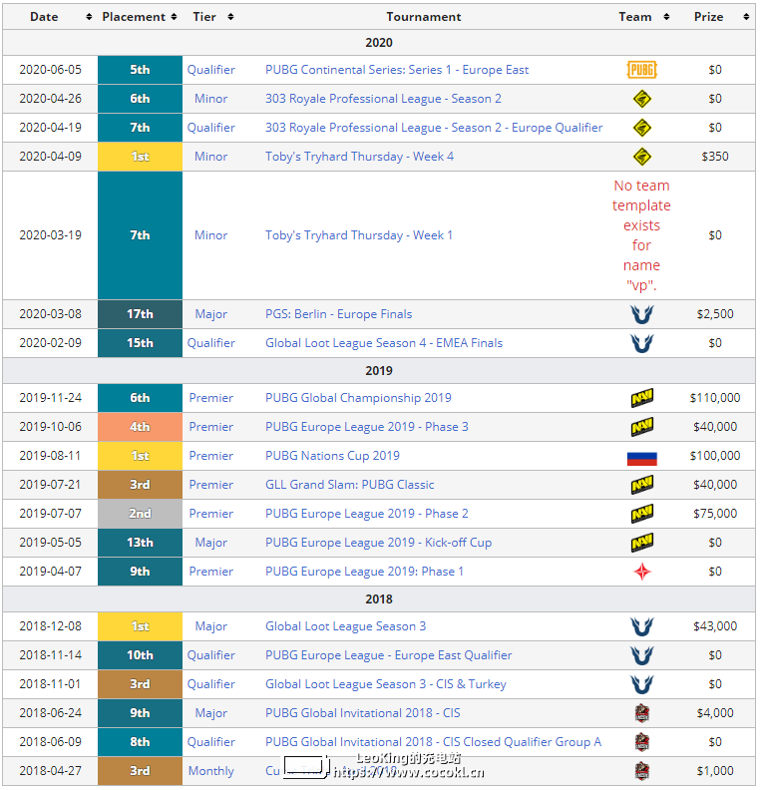
Task: Click the NaVi logo for PUBG Global Championship 2019
Action: point(641,398)
